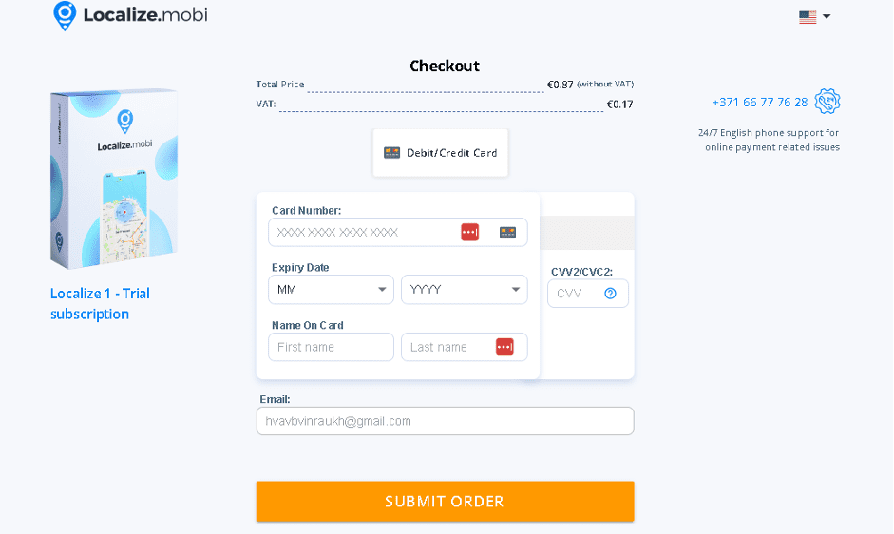Click the First name input field
This screenshot has height=534, width=894.
pyautogui.click(x=331, y=347)
